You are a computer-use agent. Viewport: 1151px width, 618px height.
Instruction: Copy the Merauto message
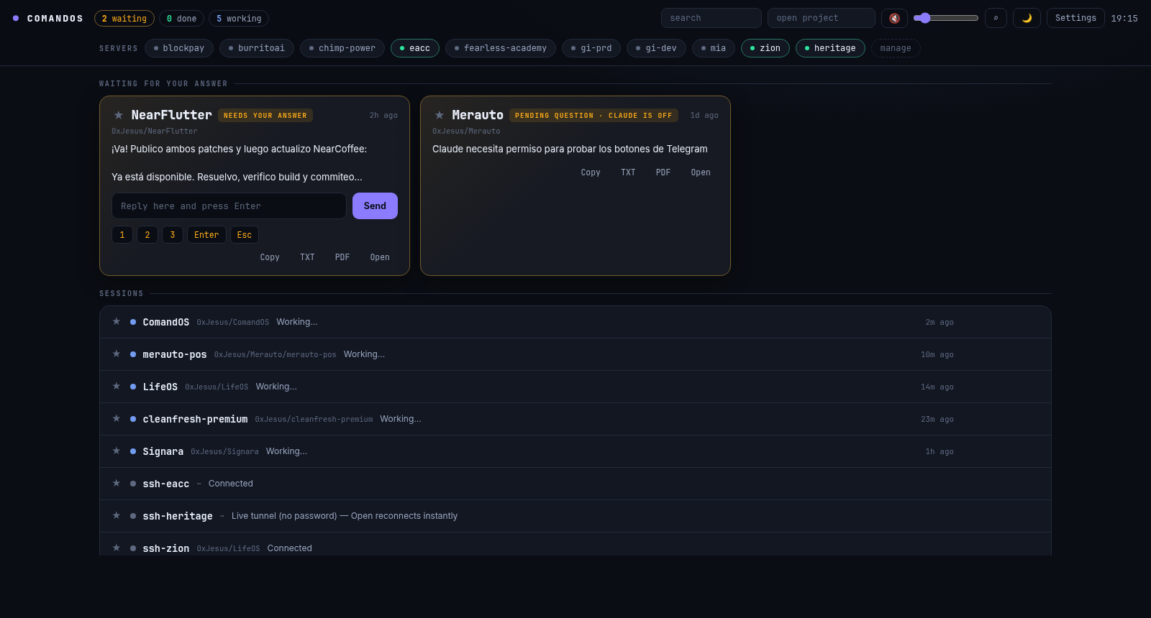point(591,172)
